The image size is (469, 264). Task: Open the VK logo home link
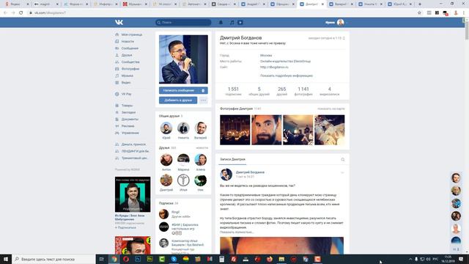coord(119,23)
